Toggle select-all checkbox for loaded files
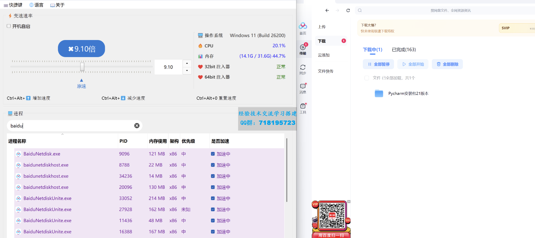This screenshot has height=238, width=535. [367, 78]
